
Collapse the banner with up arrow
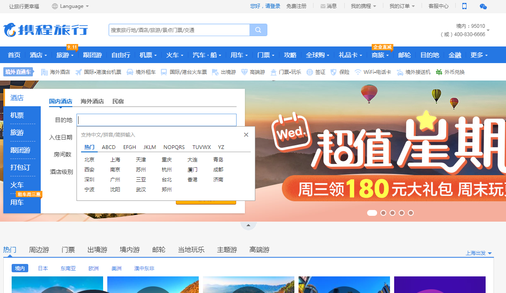tap(249, 225)
